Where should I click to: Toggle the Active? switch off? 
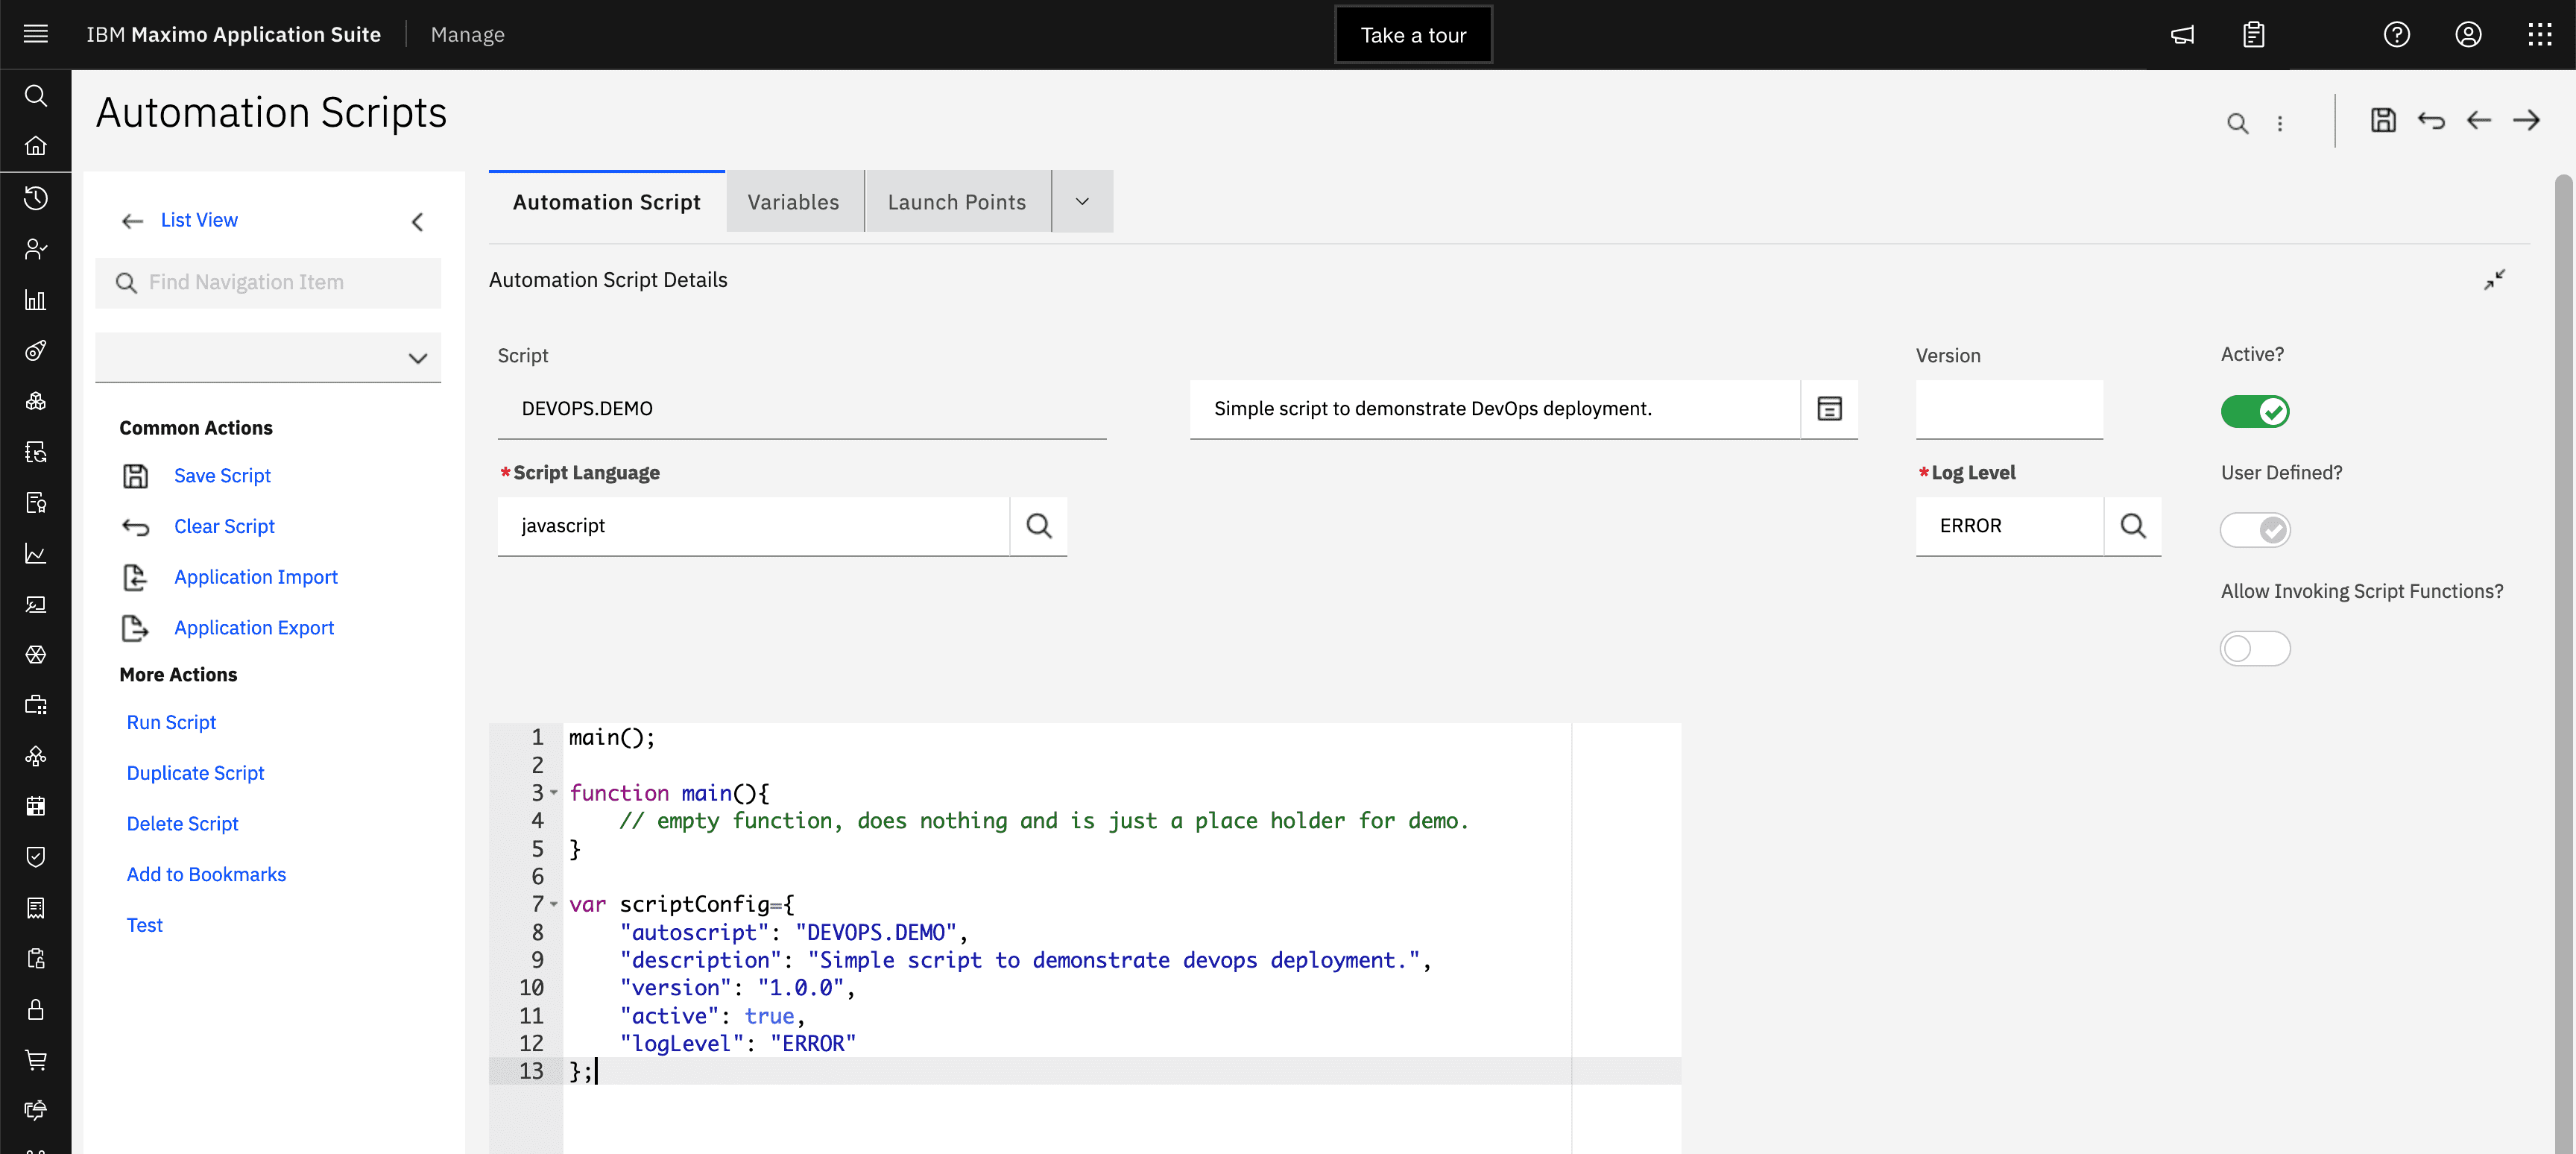pos(2254,411)
